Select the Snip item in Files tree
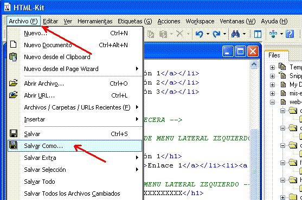 coord(295,76)
